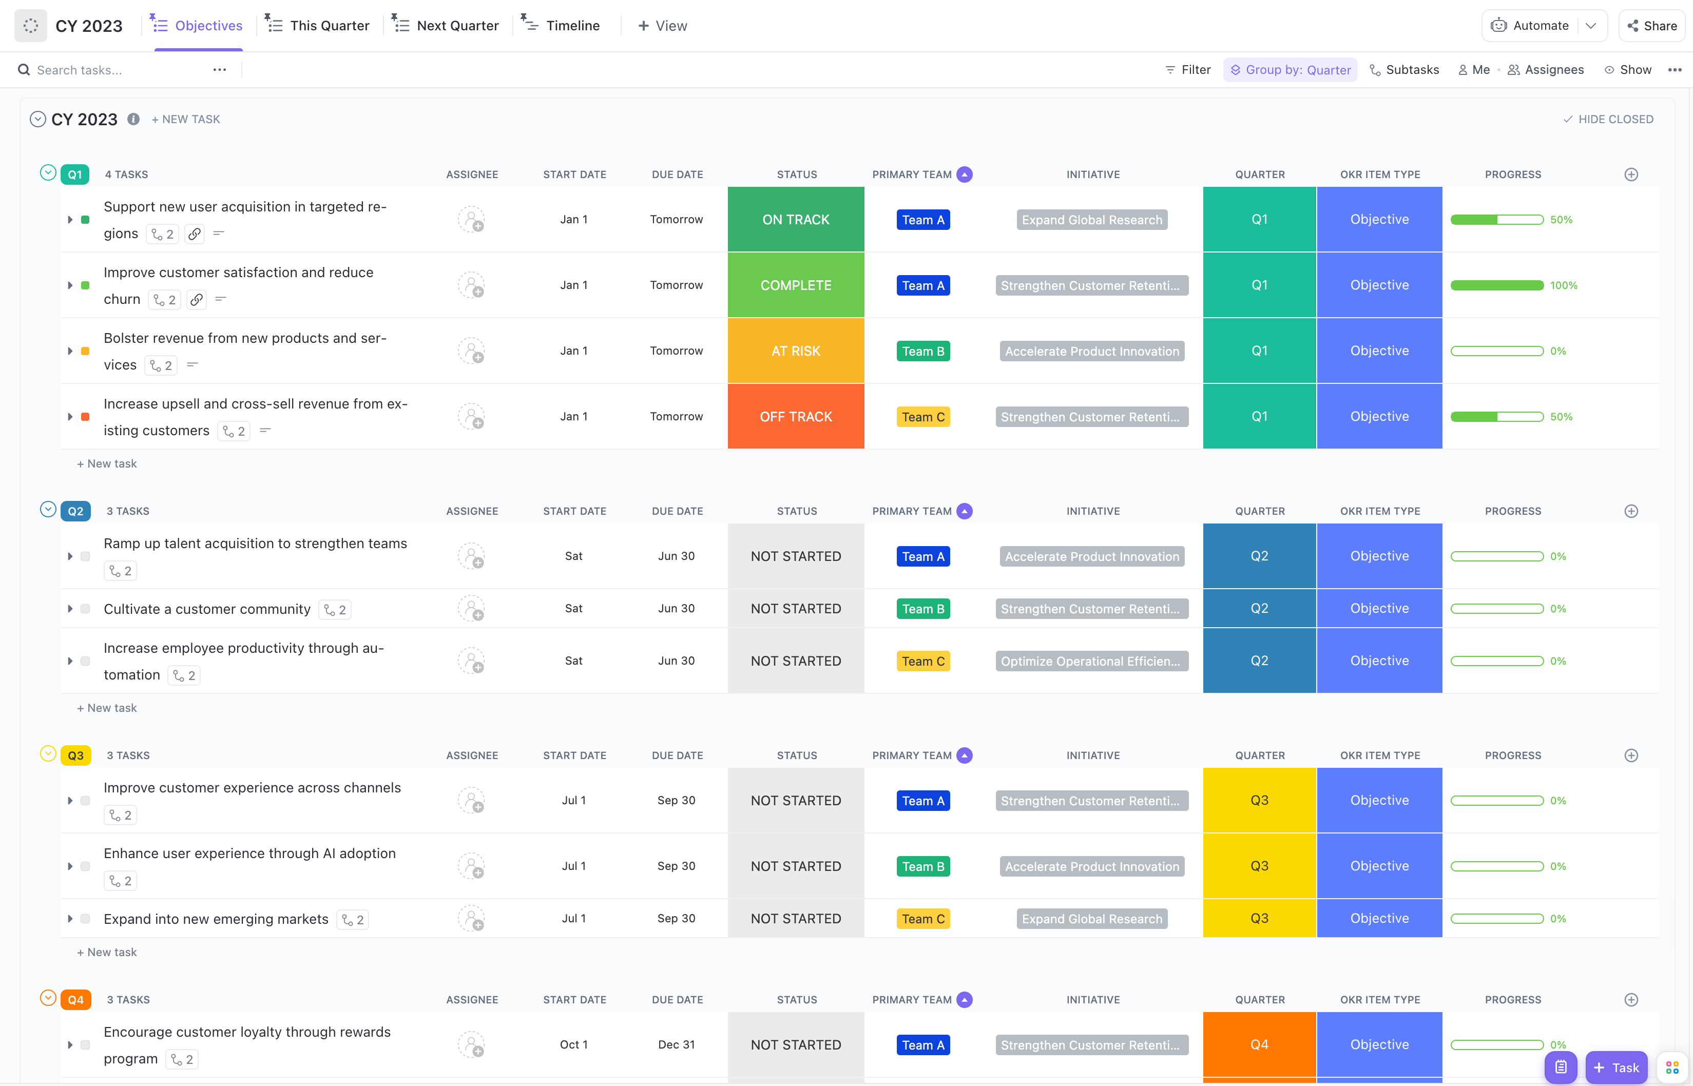Check the checkbox for "Cultivate a customer community"

(x=85, y=608)
